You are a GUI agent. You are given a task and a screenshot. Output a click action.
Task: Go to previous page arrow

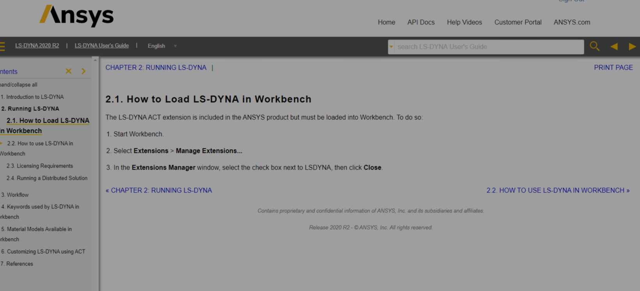614,46
